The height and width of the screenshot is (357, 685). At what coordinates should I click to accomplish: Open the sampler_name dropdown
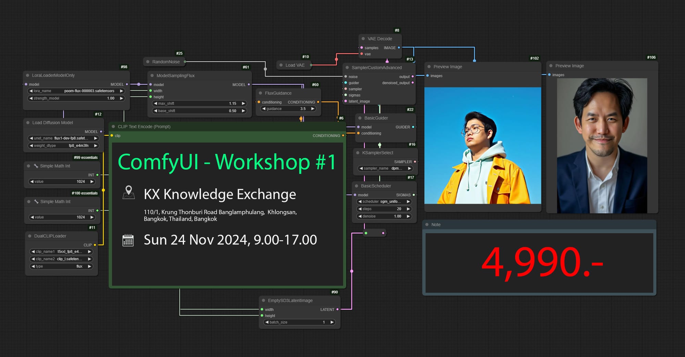point(385,168)
